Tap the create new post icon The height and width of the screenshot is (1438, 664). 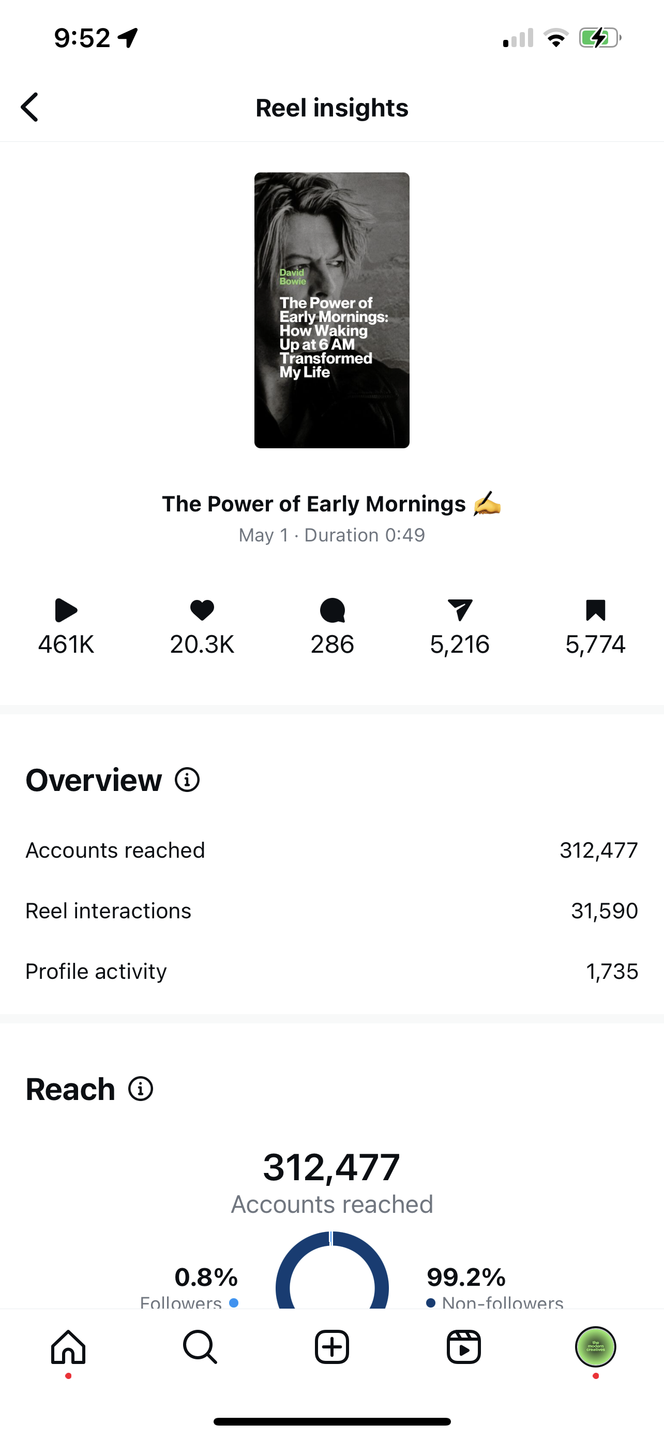pyautogui.click(x=331, y=1347)
